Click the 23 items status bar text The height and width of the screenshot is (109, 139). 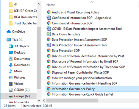point(10,106)
